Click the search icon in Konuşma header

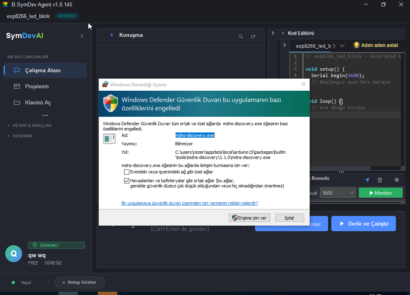coord(241,37)
